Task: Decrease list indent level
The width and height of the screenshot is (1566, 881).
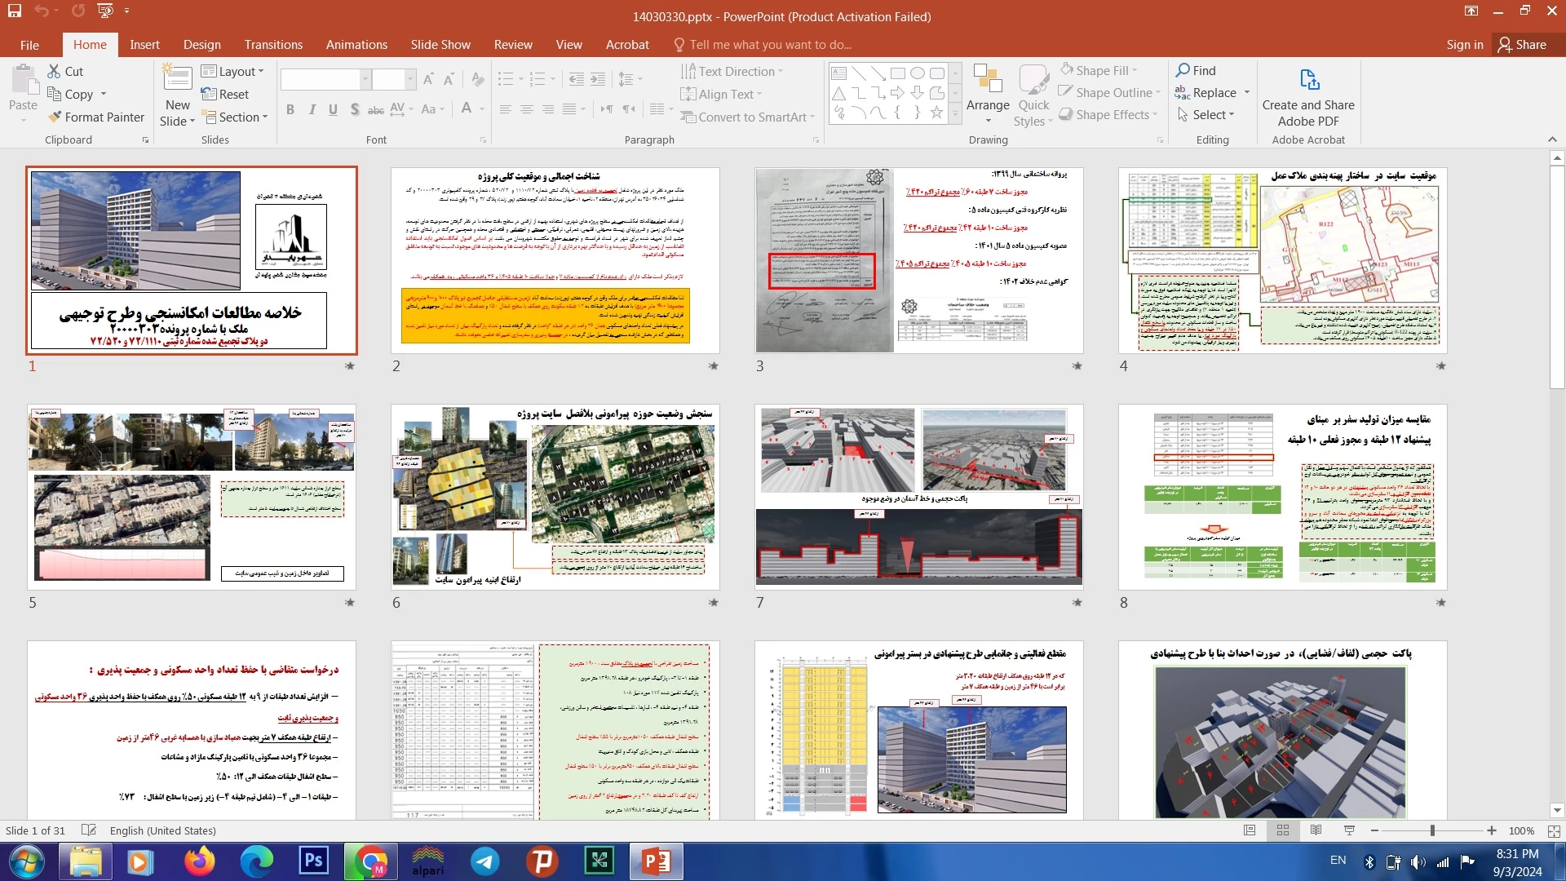Action: tap(577, 79)
